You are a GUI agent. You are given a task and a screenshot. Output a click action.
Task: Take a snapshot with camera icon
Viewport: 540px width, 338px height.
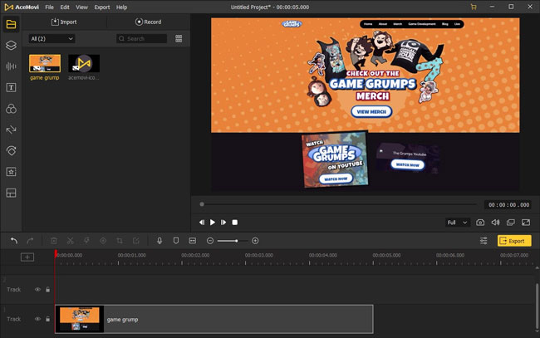[480, 223]
